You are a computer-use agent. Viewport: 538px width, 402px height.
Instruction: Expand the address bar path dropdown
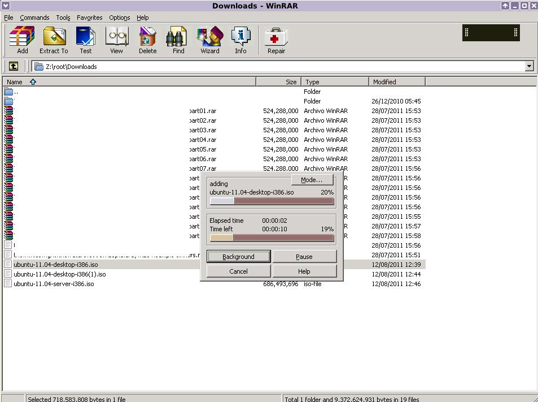(x=530, y=66)
